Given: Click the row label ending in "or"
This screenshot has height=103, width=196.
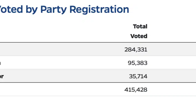Looking at the screenshot, I should tap(2, 76).
